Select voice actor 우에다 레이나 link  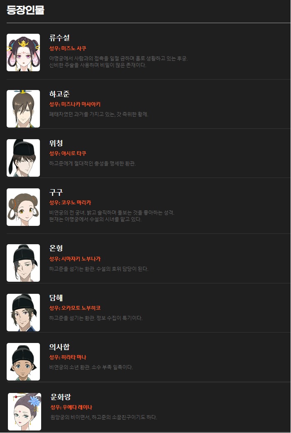77,407
